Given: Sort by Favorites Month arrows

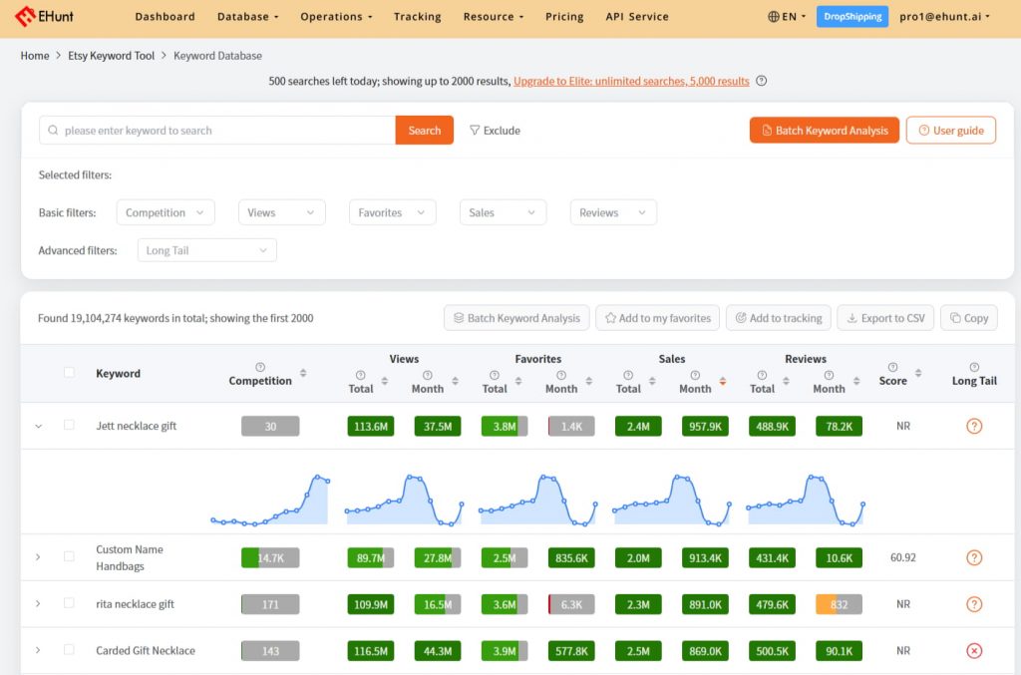Looking at the screenshot, I should tap(588, 381).
